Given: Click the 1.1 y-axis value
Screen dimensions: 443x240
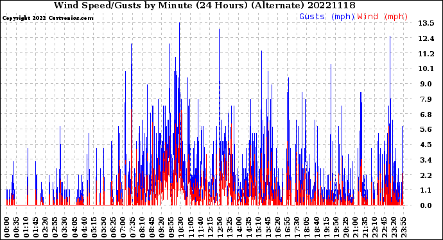Looking at the screenshot, I should [x=426, y=190].
